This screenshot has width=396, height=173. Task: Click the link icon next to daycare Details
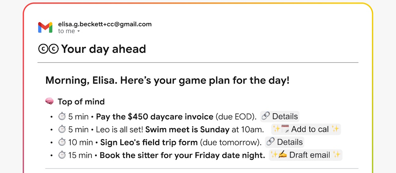point(266,116)
